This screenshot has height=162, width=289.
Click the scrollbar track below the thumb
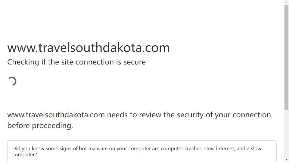pos(286,133)
